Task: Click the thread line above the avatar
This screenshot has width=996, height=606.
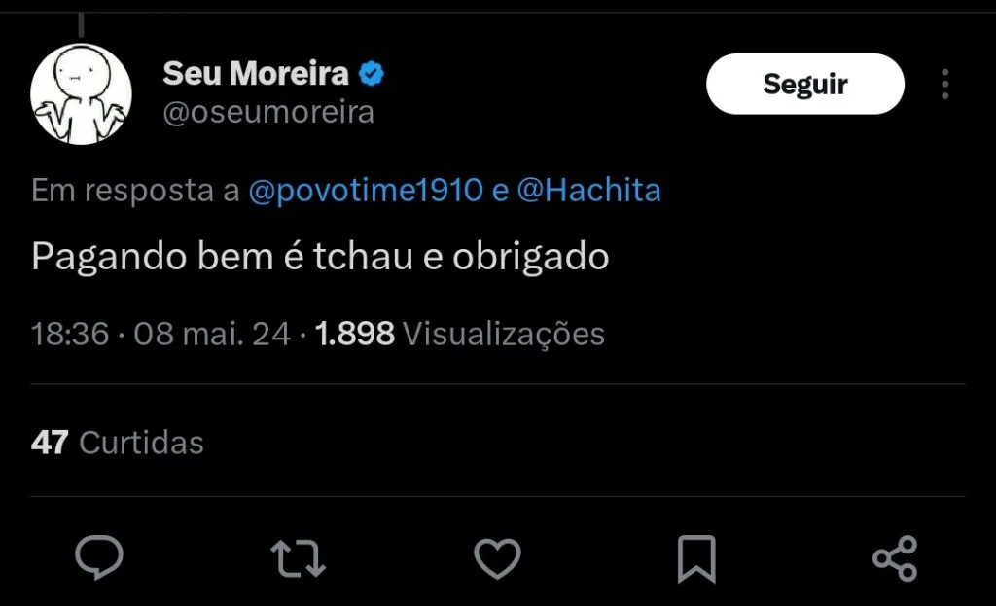Action: (x=82, y=23)
